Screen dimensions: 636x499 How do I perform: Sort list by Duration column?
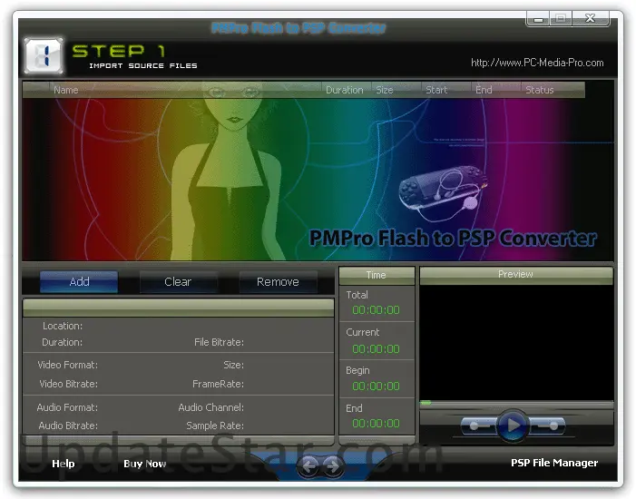(347, 90)
